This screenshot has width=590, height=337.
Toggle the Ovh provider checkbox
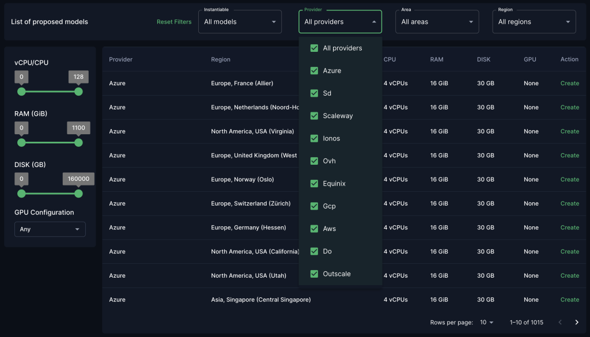click(314, 161)
